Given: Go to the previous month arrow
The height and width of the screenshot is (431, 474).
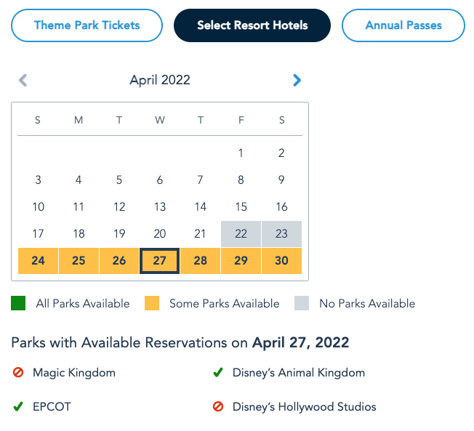Looking at the screenshot, I should pyautogui.click(x=23, y=80).
